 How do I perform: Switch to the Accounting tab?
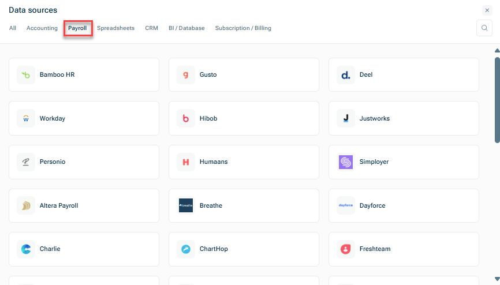click(x=42, y=28)
